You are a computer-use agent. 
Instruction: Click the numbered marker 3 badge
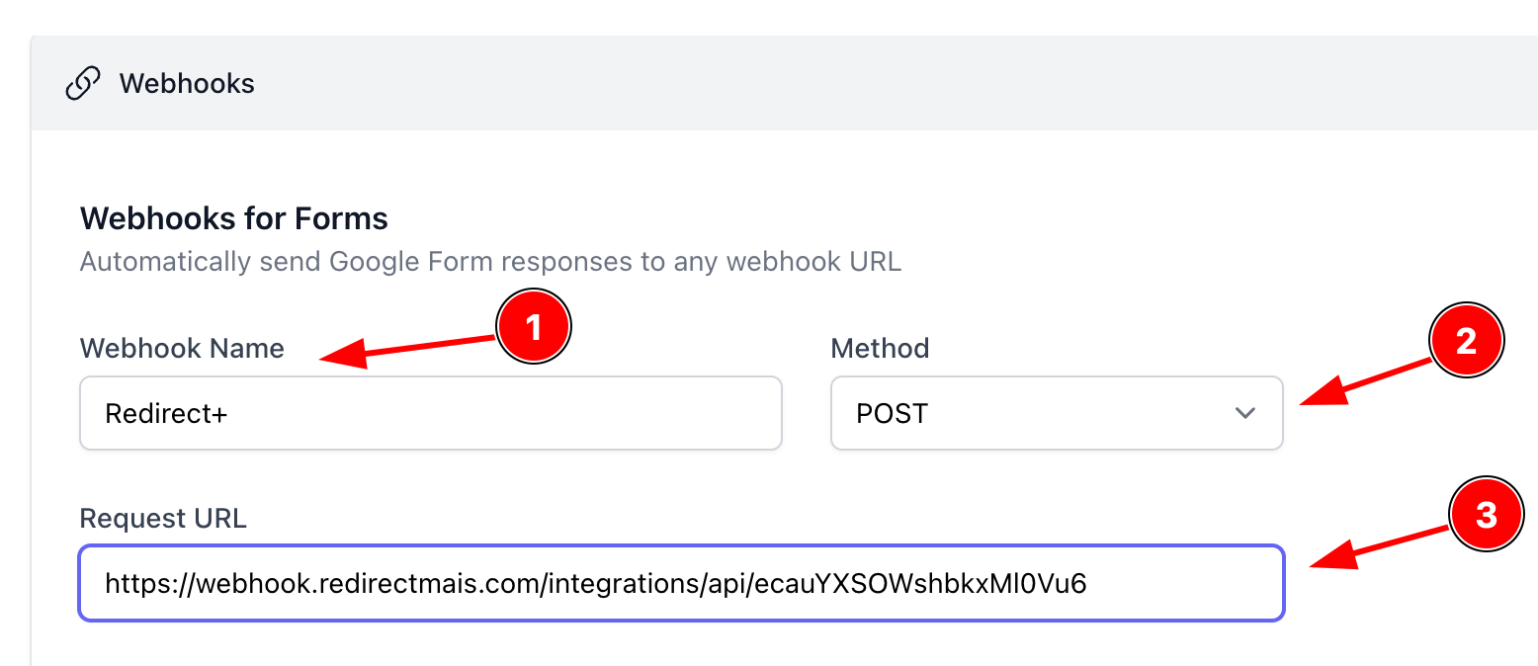coord(1486,516)
